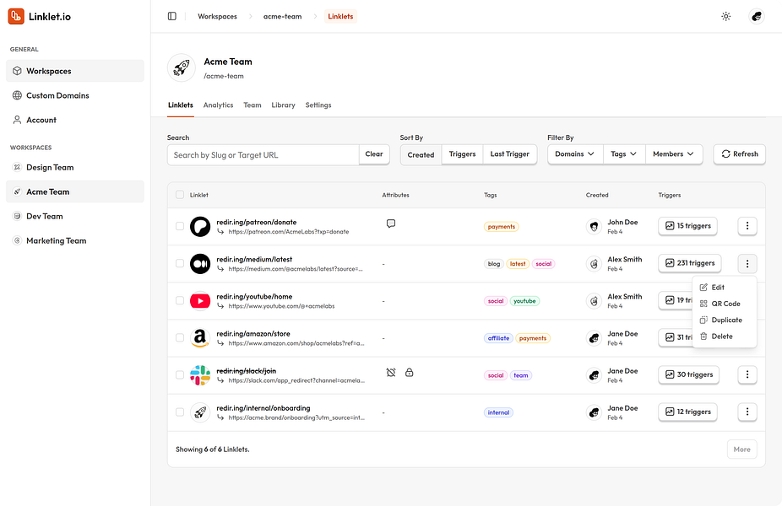Click the muted bell icon on the slack/join row
782x506 pixels.
[x=391, y=371]
